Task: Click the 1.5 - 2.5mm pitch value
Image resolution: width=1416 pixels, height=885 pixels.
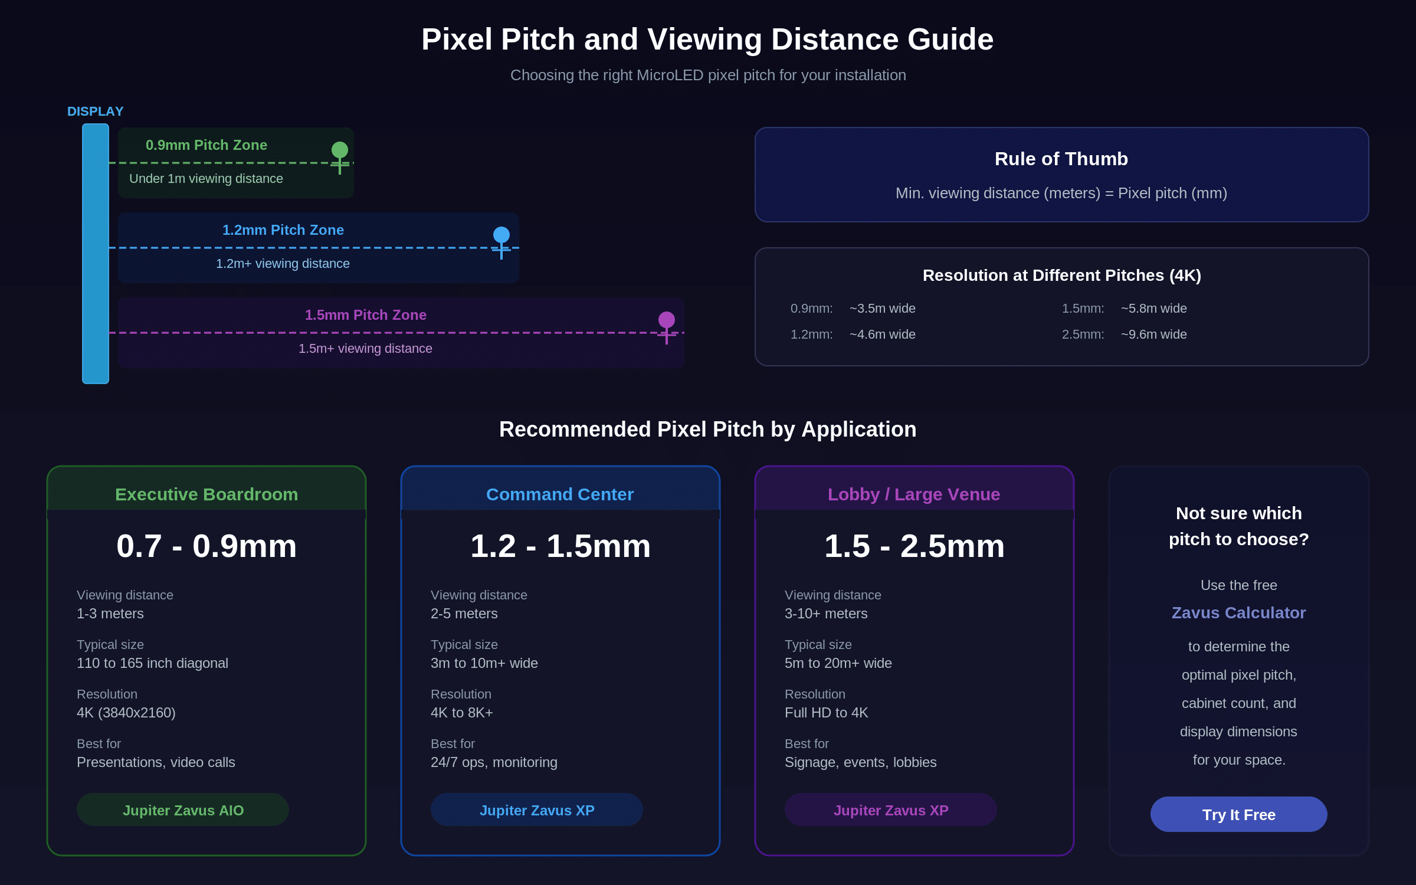Action: point(914,546)
